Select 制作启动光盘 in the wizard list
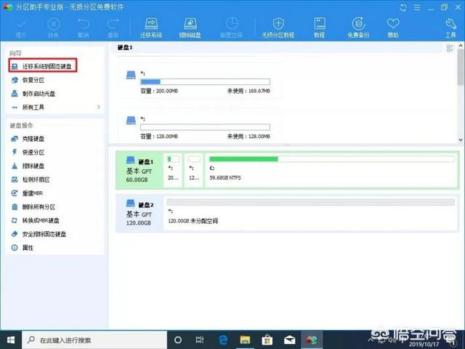The height and width of the screenshot is (349, 465). [x=39, y=94]
